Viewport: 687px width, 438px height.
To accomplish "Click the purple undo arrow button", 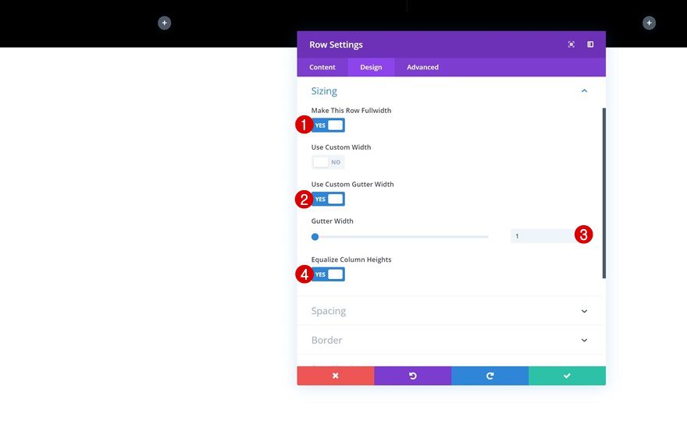I will (x=413, y=376).
